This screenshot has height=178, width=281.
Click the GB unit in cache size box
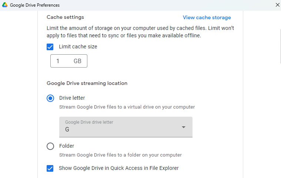(x=77, y=61)
